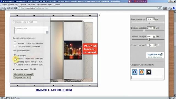Click the wardrobe depth slider handle
Image resolution: width=176 pixels, height=99 pixels.
click(149, 39)
